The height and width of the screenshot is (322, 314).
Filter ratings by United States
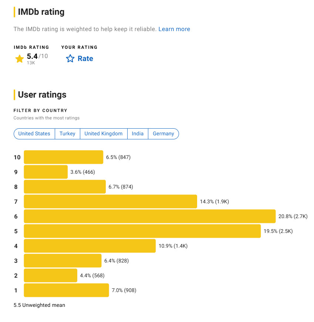point(34,134)
